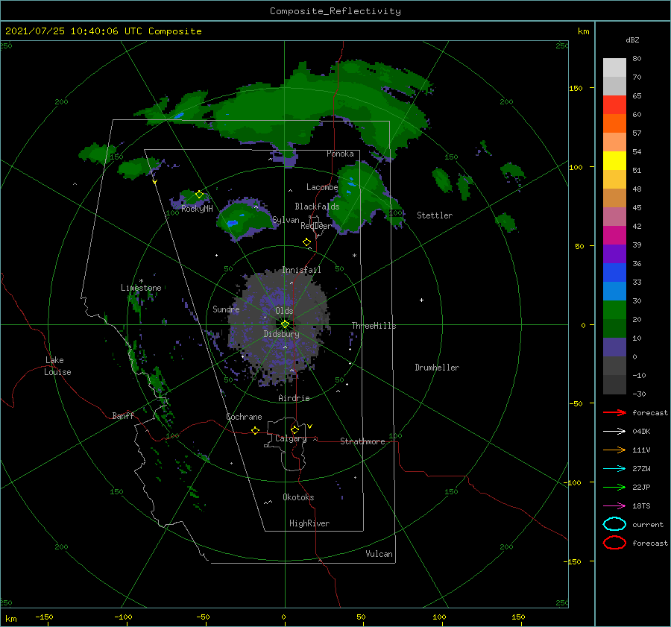The image size is (671, 627).
Task: Click the Blackfalds town label
Action: 317,207
